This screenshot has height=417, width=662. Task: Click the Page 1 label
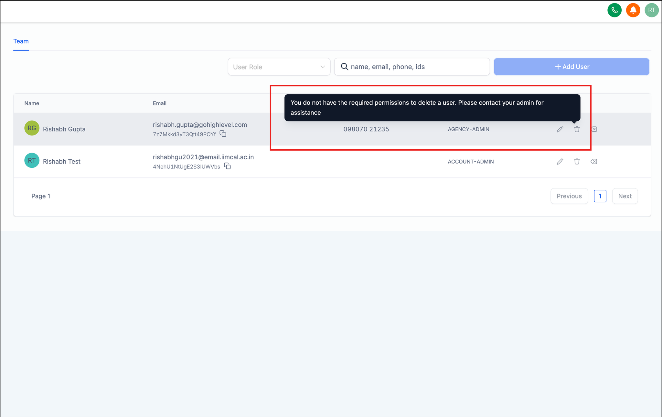pyautogui.click(x=41, y=196)
